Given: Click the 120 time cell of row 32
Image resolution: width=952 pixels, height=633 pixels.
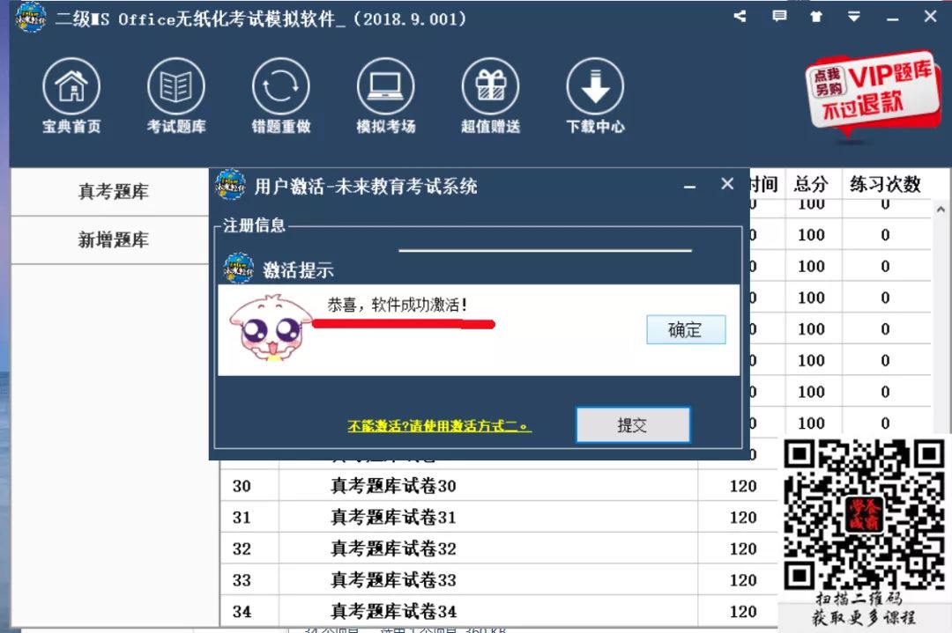Looking at the screenshot, I should pos(743,548).
